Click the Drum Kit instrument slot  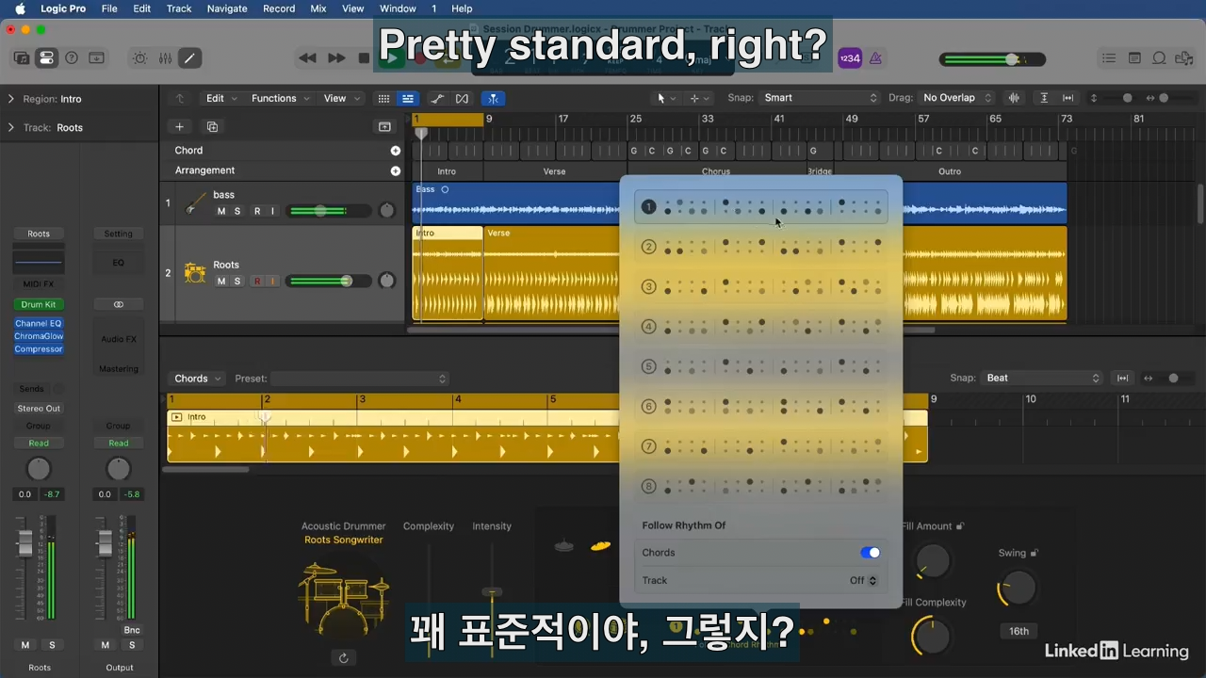(39, 304)
